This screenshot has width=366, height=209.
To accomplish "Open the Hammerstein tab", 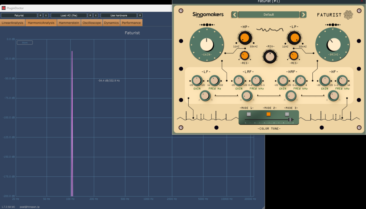I will click(69, 23).
